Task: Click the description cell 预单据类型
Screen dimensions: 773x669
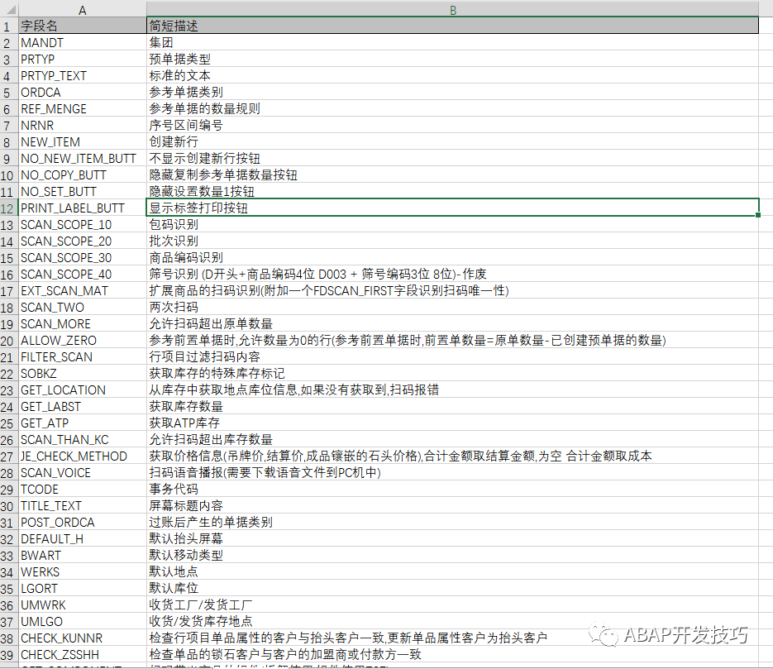Action: click(452, 60)
